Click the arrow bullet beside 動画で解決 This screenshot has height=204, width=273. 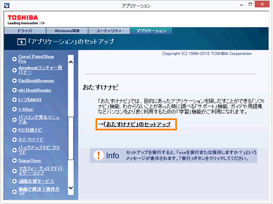tap(14, 191)
